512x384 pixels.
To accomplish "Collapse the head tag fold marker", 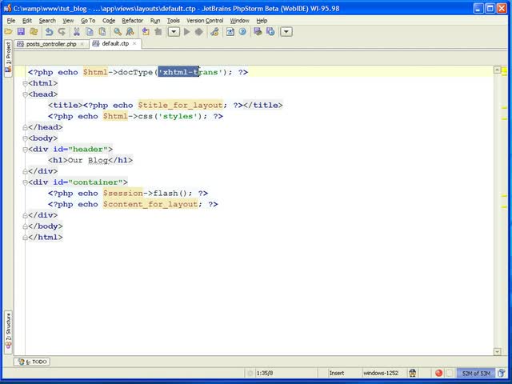I will [26, 94].
